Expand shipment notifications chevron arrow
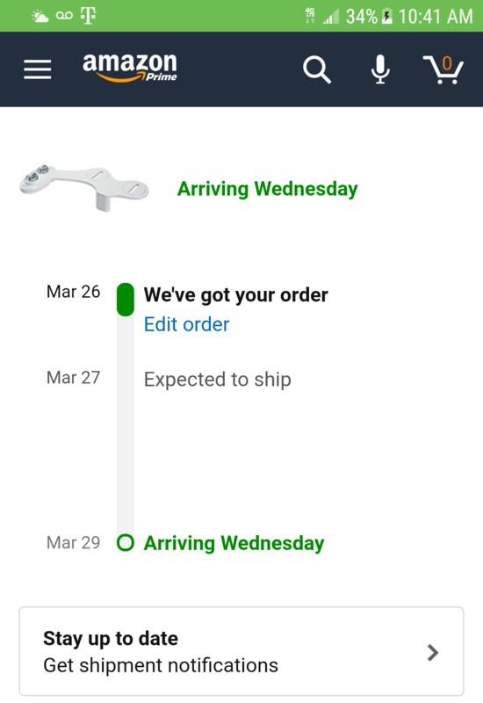Viewport: 483px width, 703px height. [432, 652]
